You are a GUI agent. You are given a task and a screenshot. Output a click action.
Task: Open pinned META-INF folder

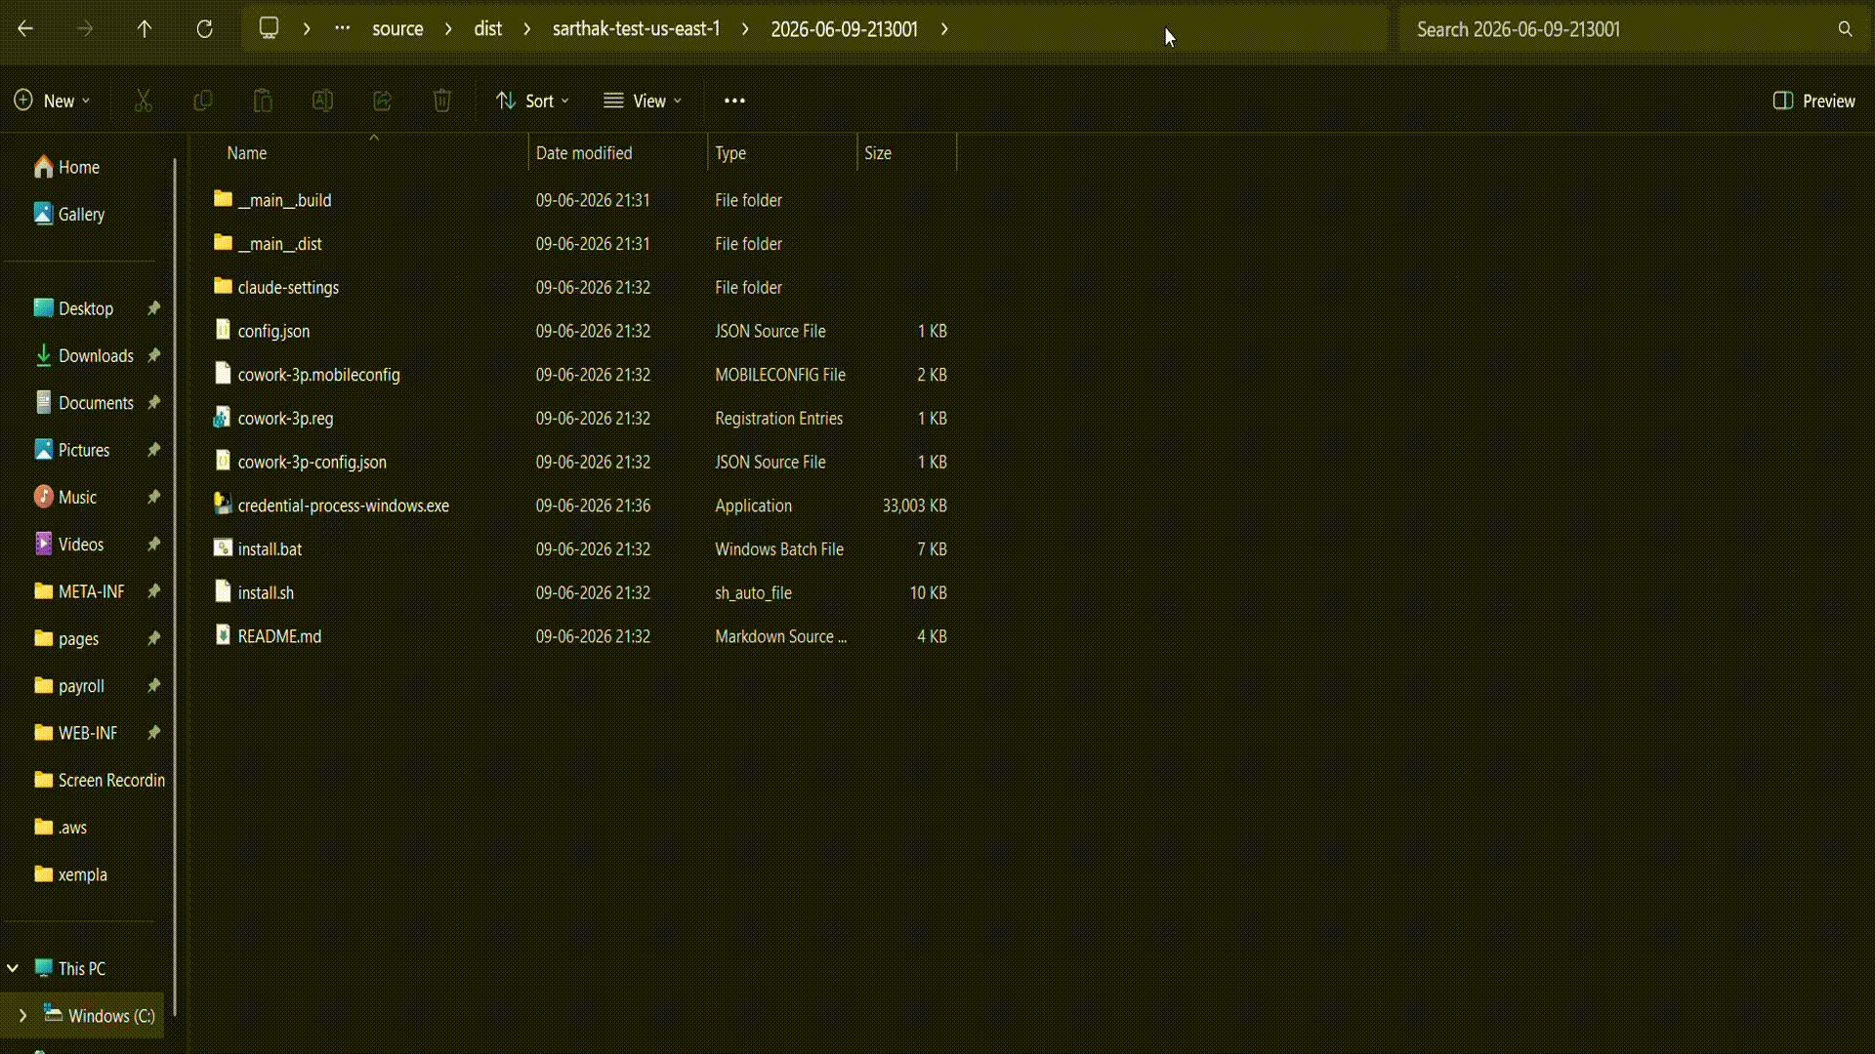(x=91, y=591)
